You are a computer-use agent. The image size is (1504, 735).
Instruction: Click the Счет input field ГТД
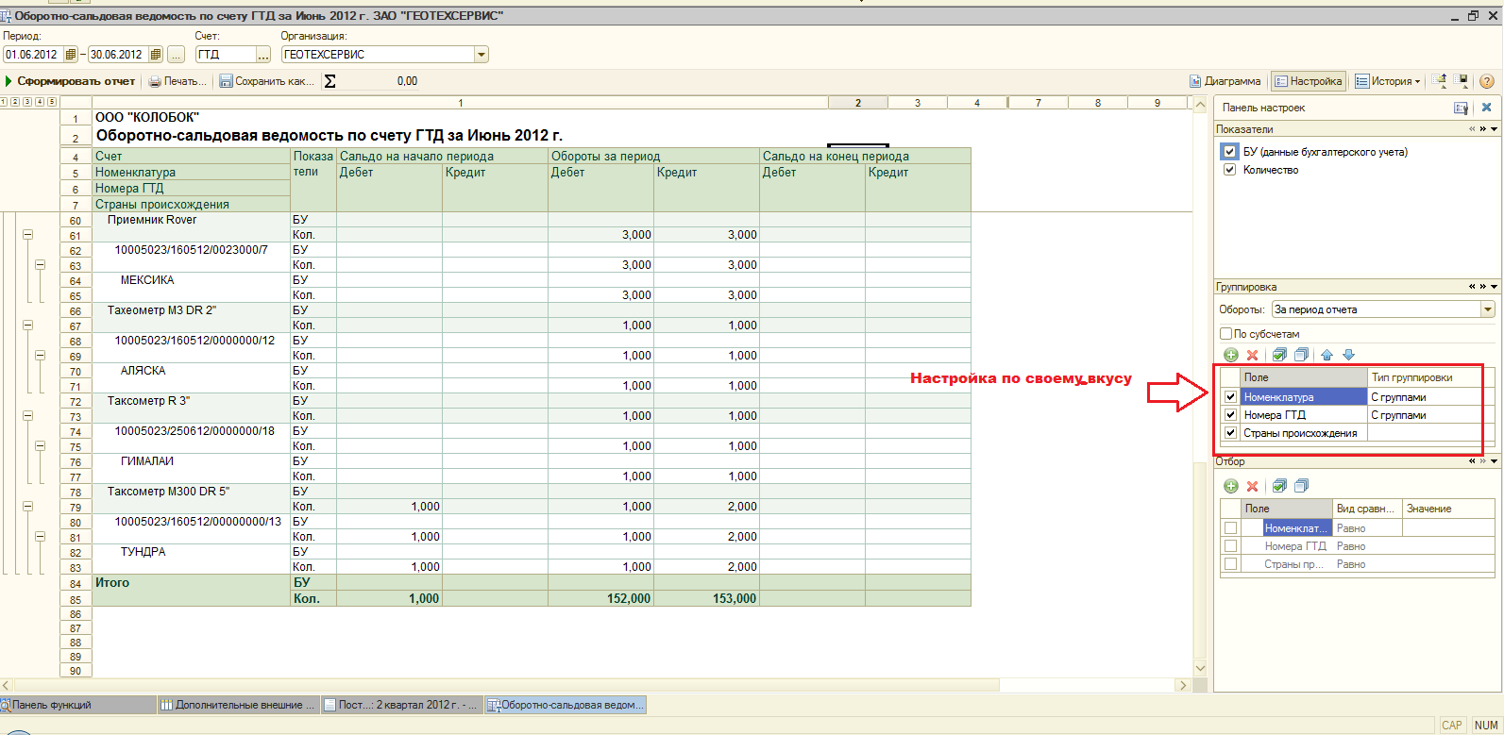(x=227, y=55)
